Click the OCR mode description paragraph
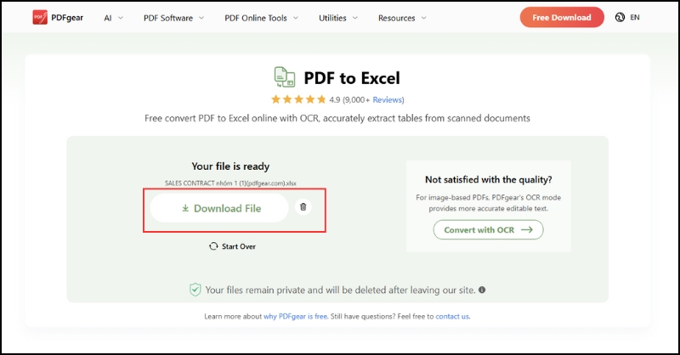Viewport: 680px width, 355px height. [488, 203]
